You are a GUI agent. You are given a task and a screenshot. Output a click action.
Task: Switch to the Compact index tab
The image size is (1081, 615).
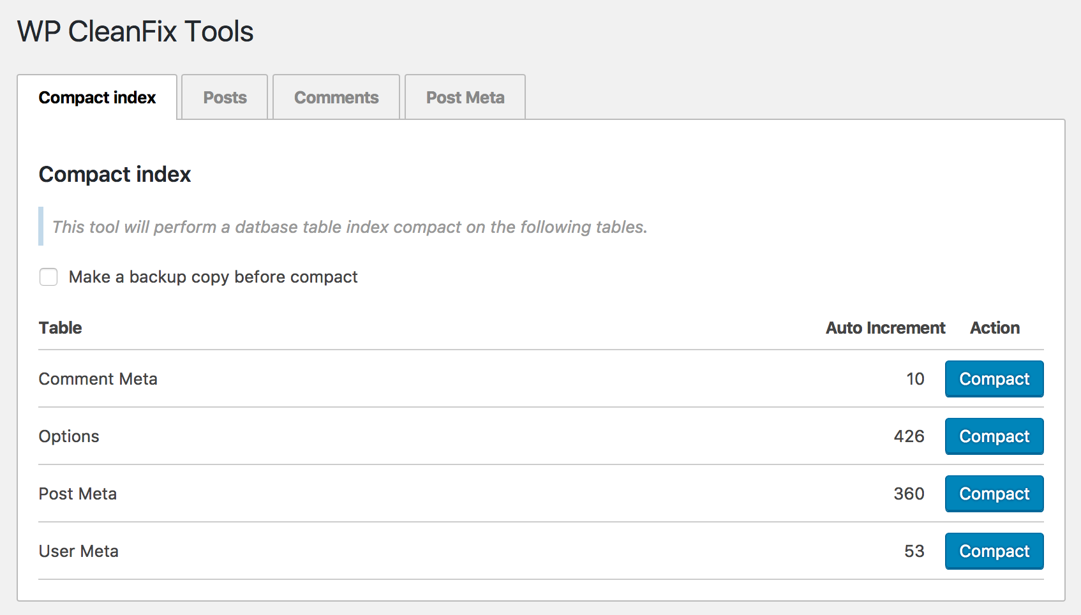coord(97,97)
